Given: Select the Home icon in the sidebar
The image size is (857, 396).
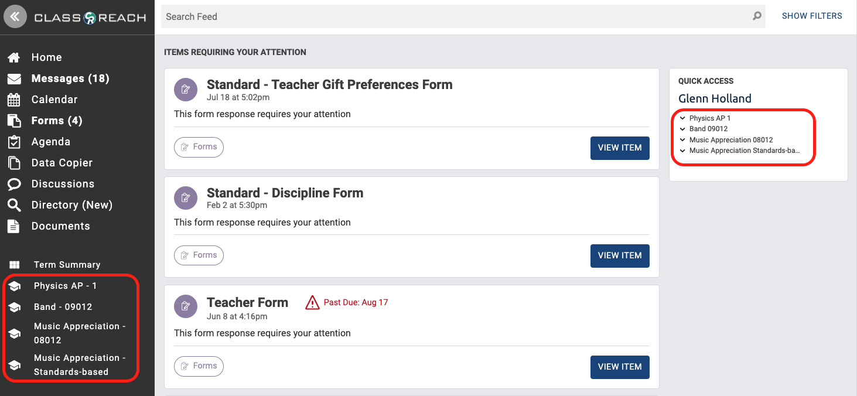Looking at the screenshot, I should coord(14,57).
